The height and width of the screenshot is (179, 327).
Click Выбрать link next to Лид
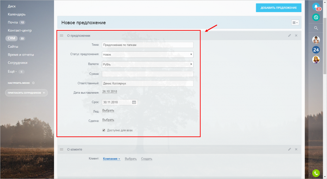point(108,111)
